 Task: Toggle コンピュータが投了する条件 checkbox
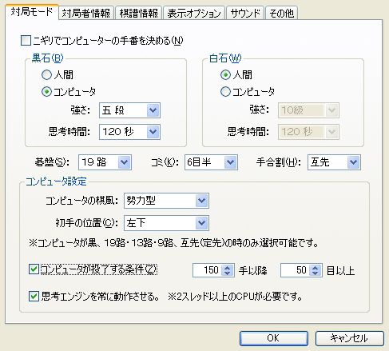pos(34,269)
